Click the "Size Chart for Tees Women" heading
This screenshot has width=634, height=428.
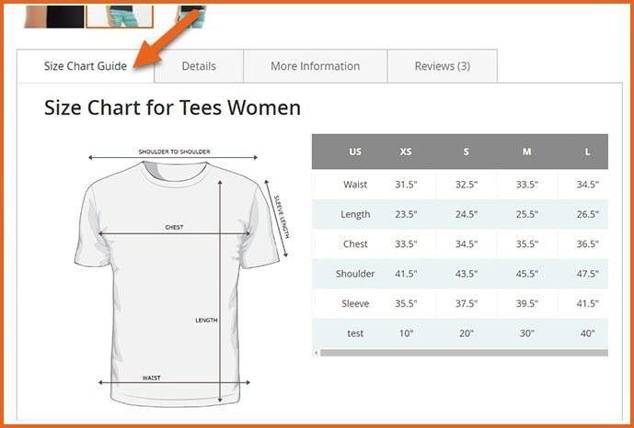(x=172, y=108)
